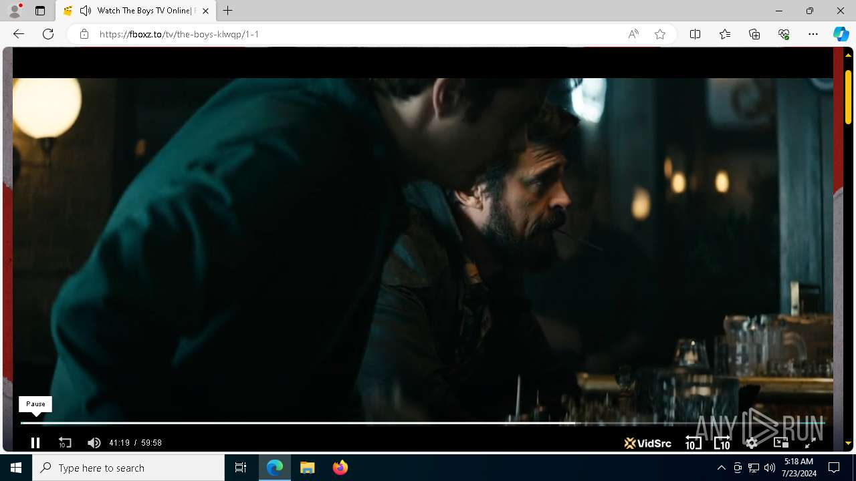Open browser Collections
Image resolution: width=856 pixels, height=481 pixels.
click(x=754, y=34)
